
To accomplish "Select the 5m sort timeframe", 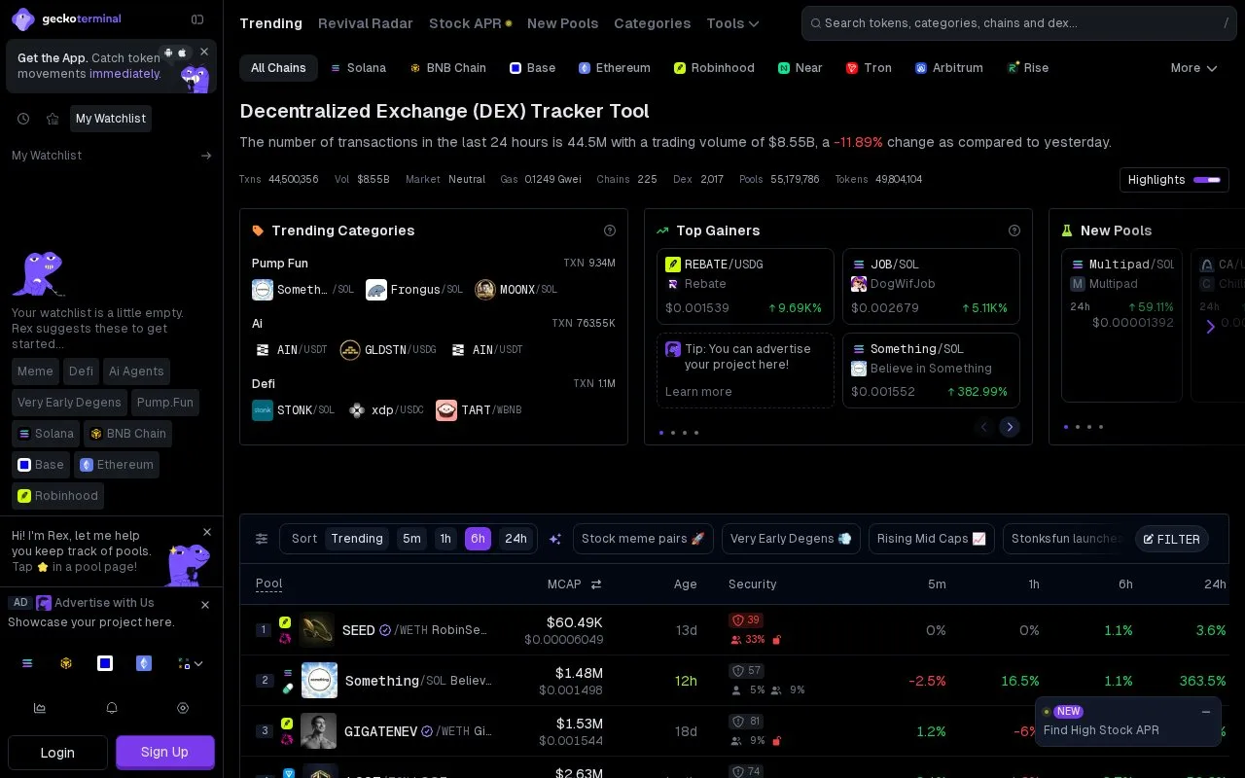I will click(x=411, y=539).
